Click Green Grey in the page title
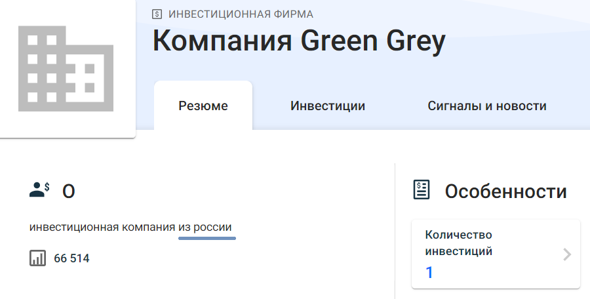 373,42
